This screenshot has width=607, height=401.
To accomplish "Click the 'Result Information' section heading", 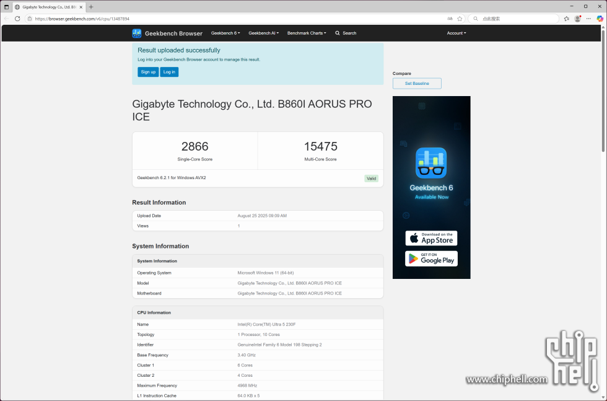I will [x=159, y=203].
